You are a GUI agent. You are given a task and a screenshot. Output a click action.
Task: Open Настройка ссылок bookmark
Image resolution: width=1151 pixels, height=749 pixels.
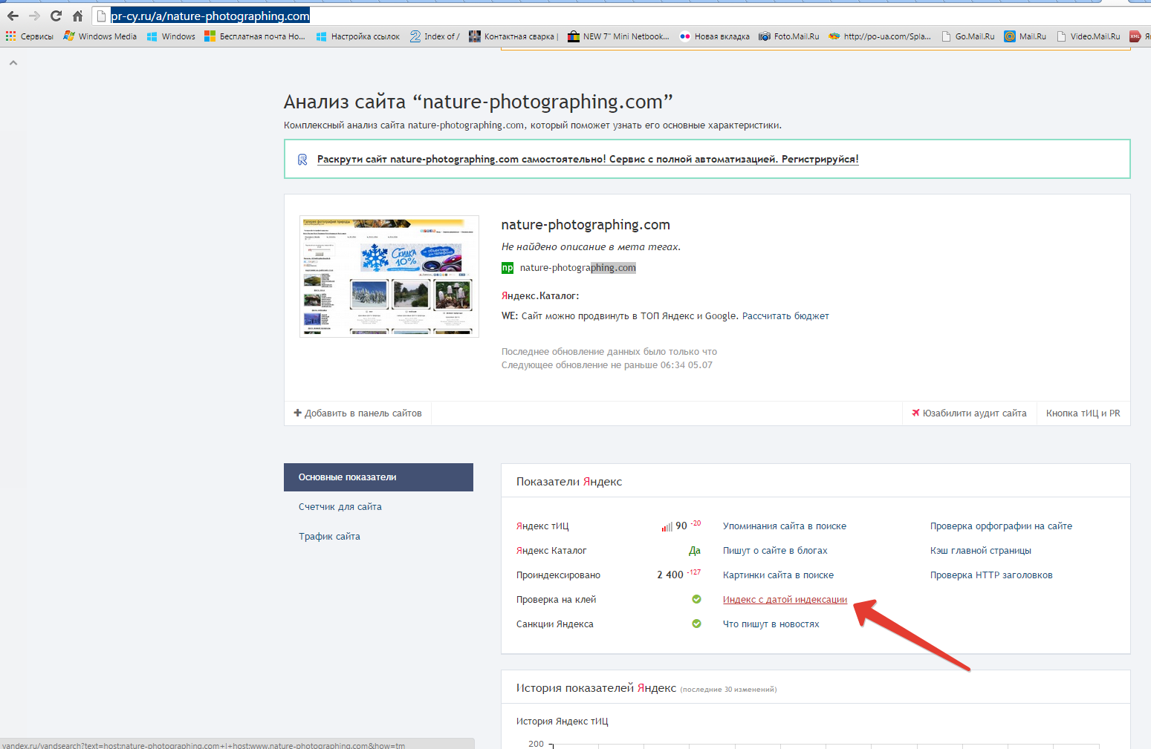[358, 36]
